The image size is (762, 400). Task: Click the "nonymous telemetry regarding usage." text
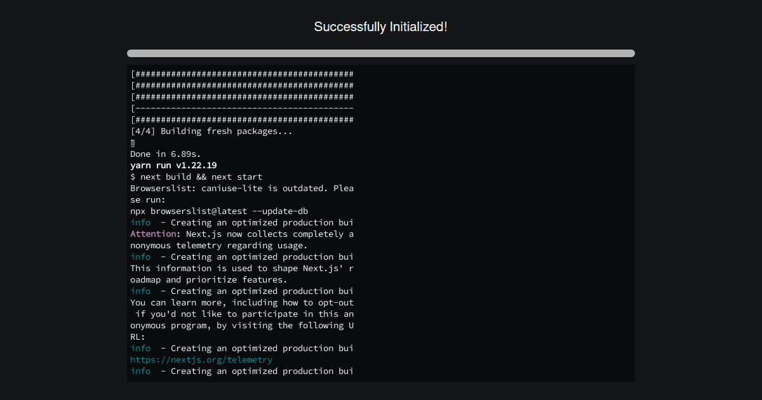point(218,246)
